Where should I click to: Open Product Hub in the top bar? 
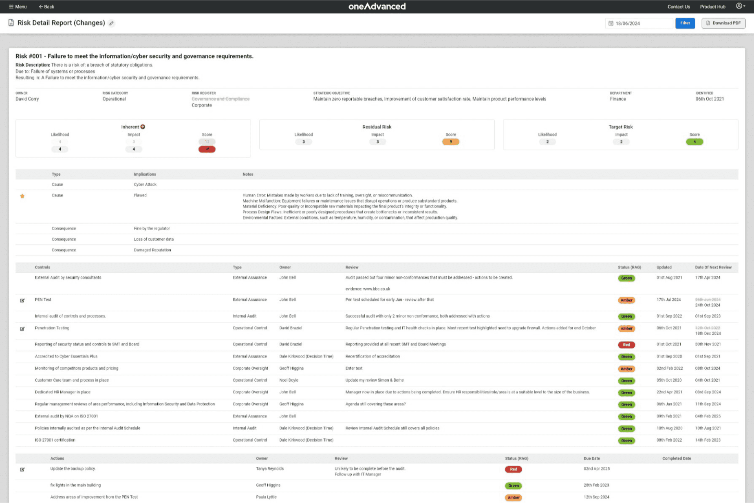[712, 7]
